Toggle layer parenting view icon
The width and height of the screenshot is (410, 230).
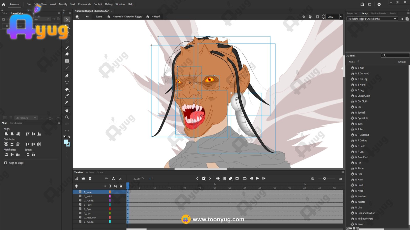(x=113, y=178)
